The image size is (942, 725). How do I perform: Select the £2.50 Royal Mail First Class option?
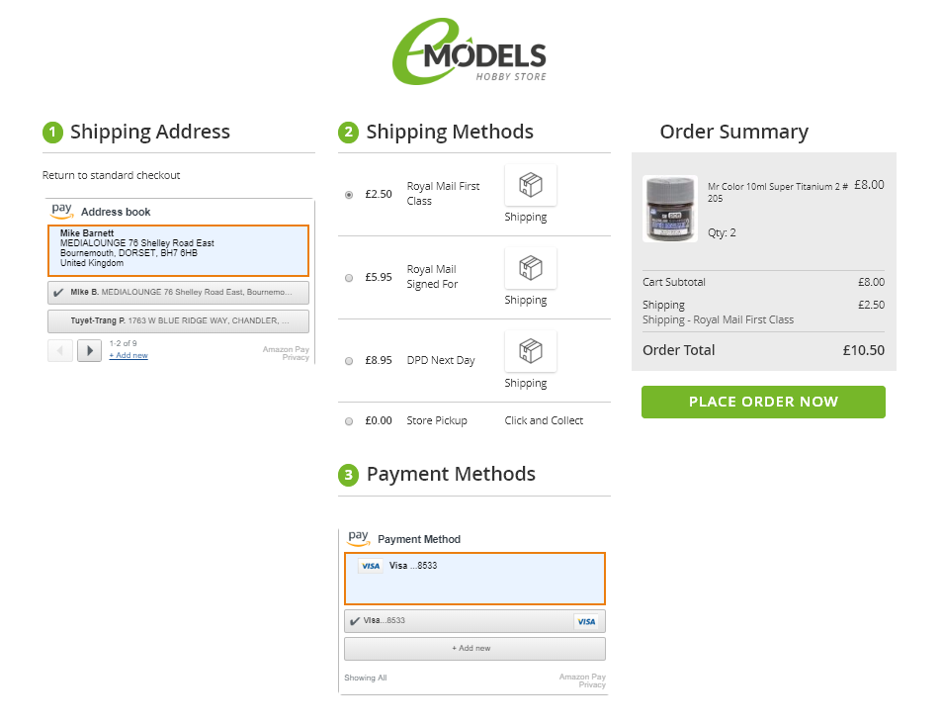pos(349,195)
